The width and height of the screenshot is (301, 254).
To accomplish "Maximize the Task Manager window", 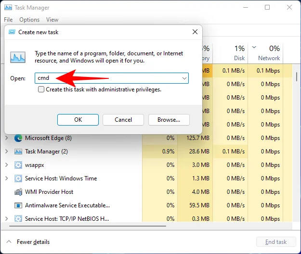I will click(267, 7).
